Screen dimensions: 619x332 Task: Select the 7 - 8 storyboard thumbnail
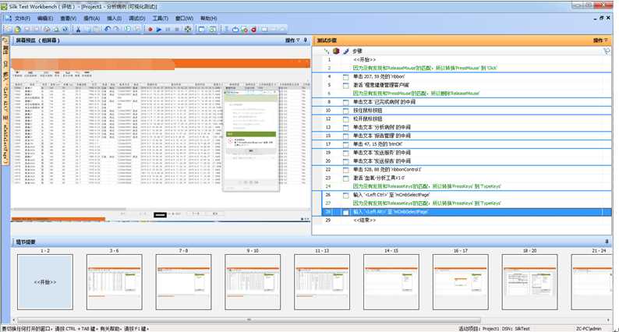(183, 282)
